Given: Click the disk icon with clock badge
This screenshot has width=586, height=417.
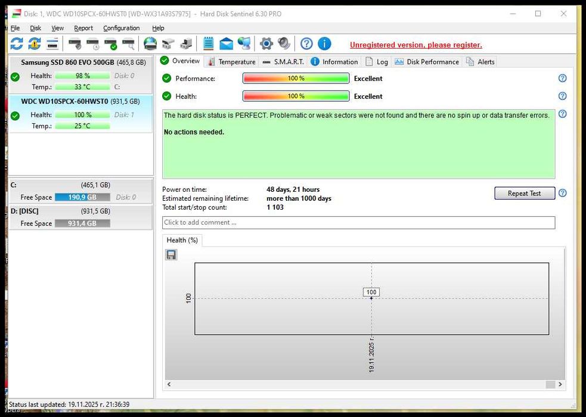Looking at the screenshot, I should [x=92, y=44].
